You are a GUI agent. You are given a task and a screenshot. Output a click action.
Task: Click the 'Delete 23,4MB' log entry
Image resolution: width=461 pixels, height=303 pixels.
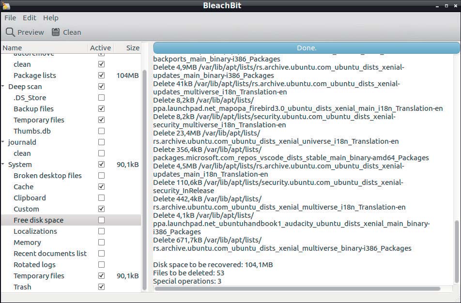[276, 137]
